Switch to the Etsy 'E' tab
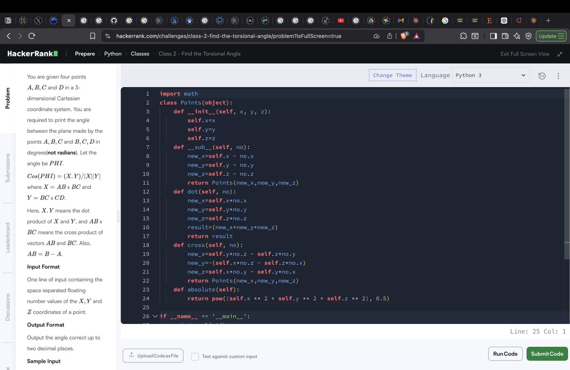Image resolution: width=570 pixels, height=370 pixels. click(x=489, y=21)
